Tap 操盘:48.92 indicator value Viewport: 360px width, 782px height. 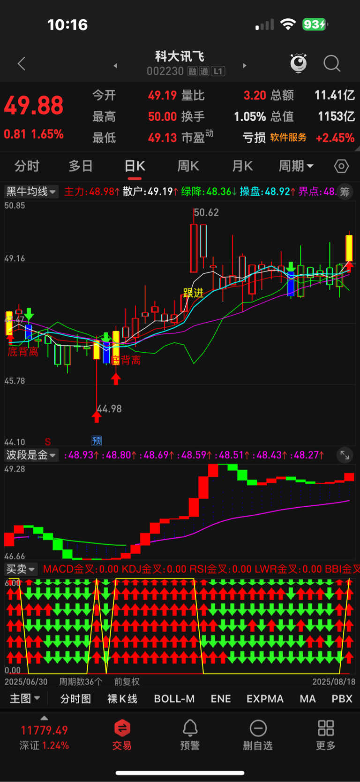(268, 192)
